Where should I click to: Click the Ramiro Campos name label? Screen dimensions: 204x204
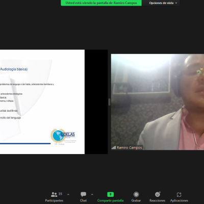point(129,147)
